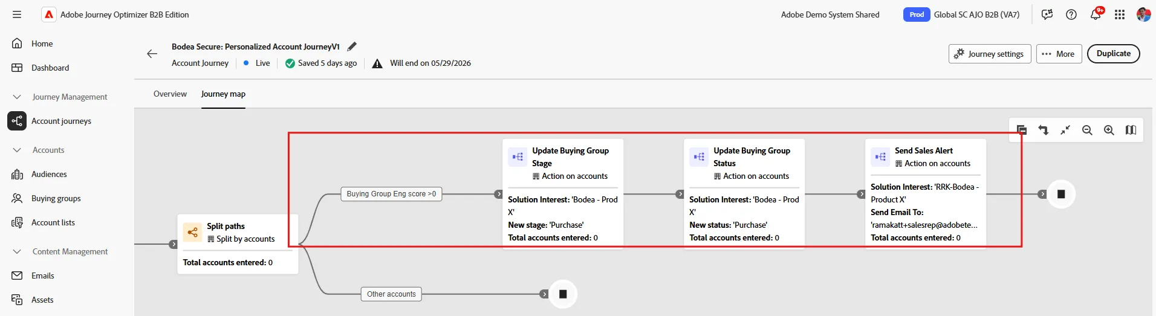
Task: Click the Adobe Demo System Shared org name
Action: click(x=830, y=15)
